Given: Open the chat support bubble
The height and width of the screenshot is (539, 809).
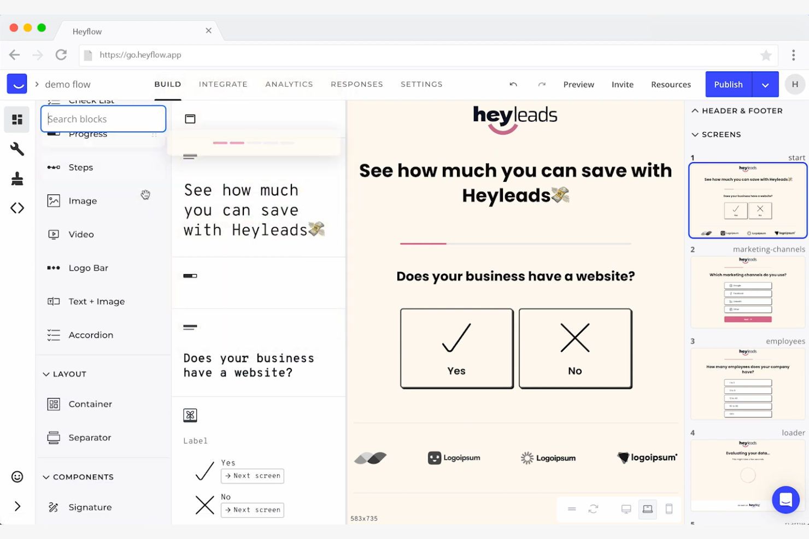Looking at the screenshot, I should click(785, 500).
